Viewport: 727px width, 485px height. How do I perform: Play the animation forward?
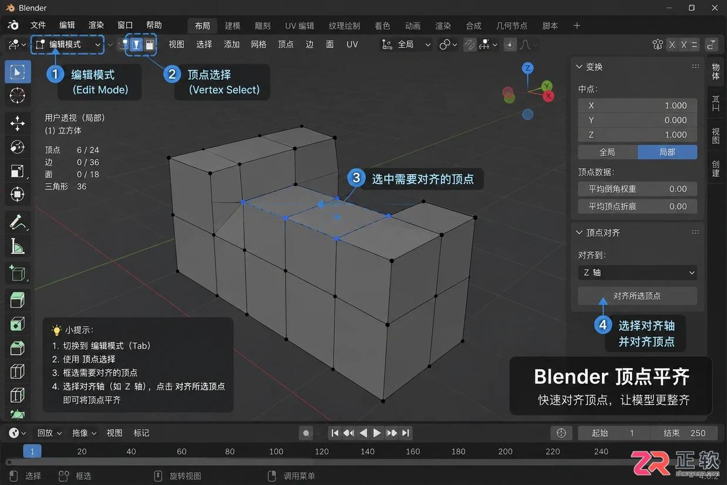pos(377,433)
